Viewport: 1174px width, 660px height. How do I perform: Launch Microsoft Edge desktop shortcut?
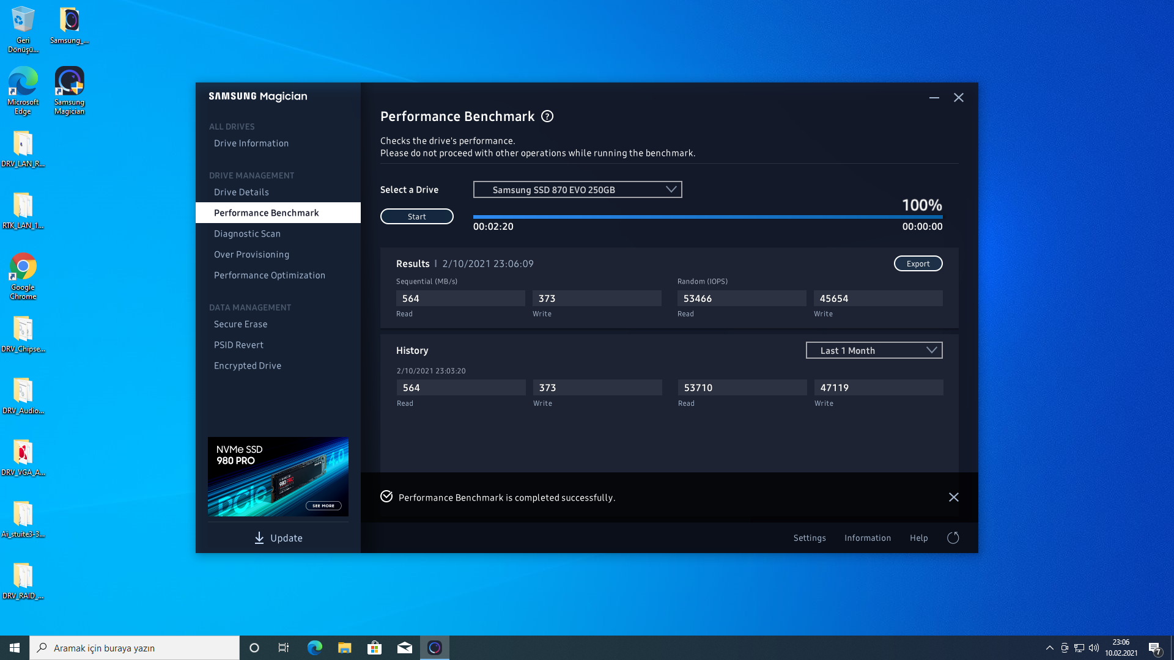coord(23,90)
